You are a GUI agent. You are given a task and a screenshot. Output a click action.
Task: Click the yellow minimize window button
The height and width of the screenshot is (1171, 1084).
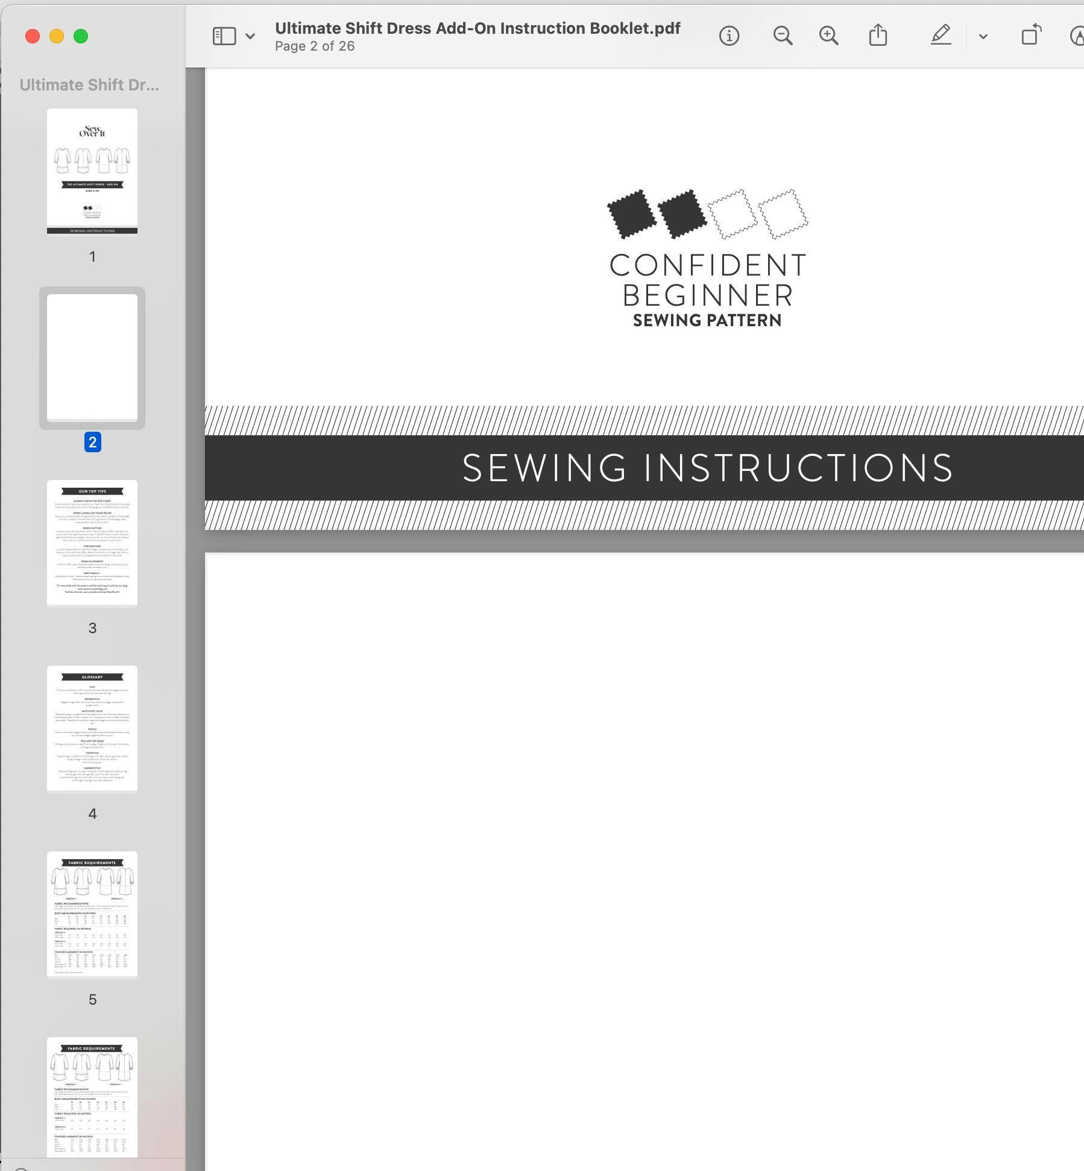57,37
